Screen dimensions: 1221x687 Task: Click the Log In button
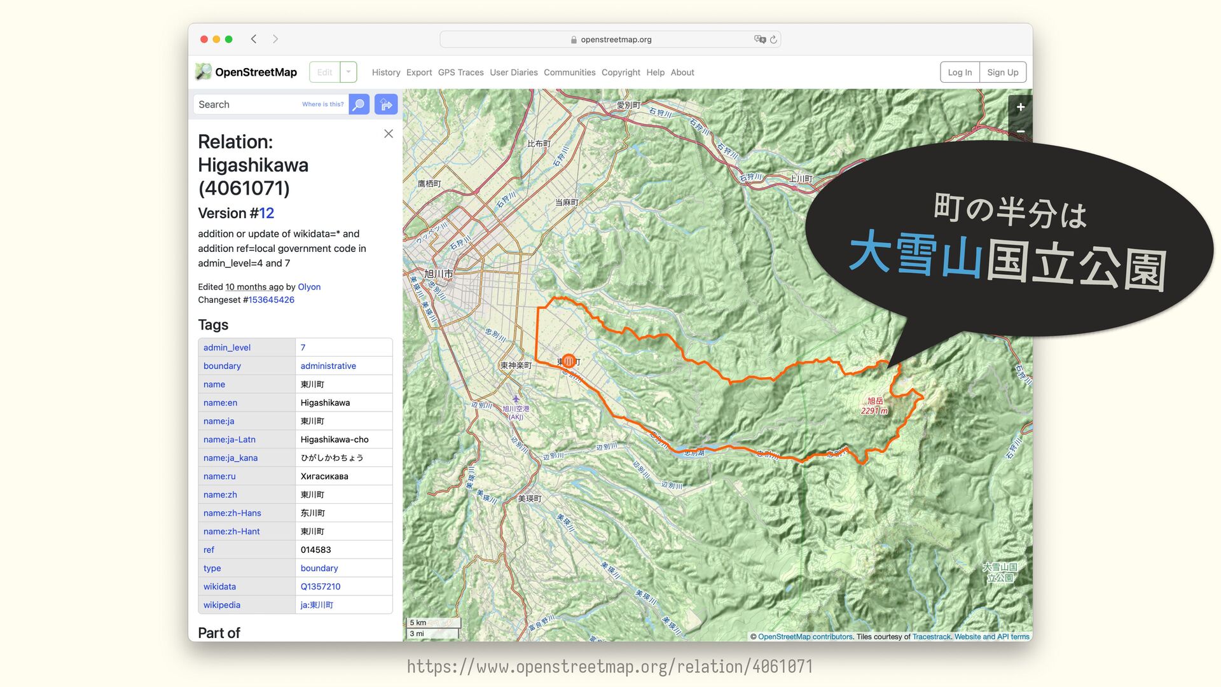click(959, 73)
